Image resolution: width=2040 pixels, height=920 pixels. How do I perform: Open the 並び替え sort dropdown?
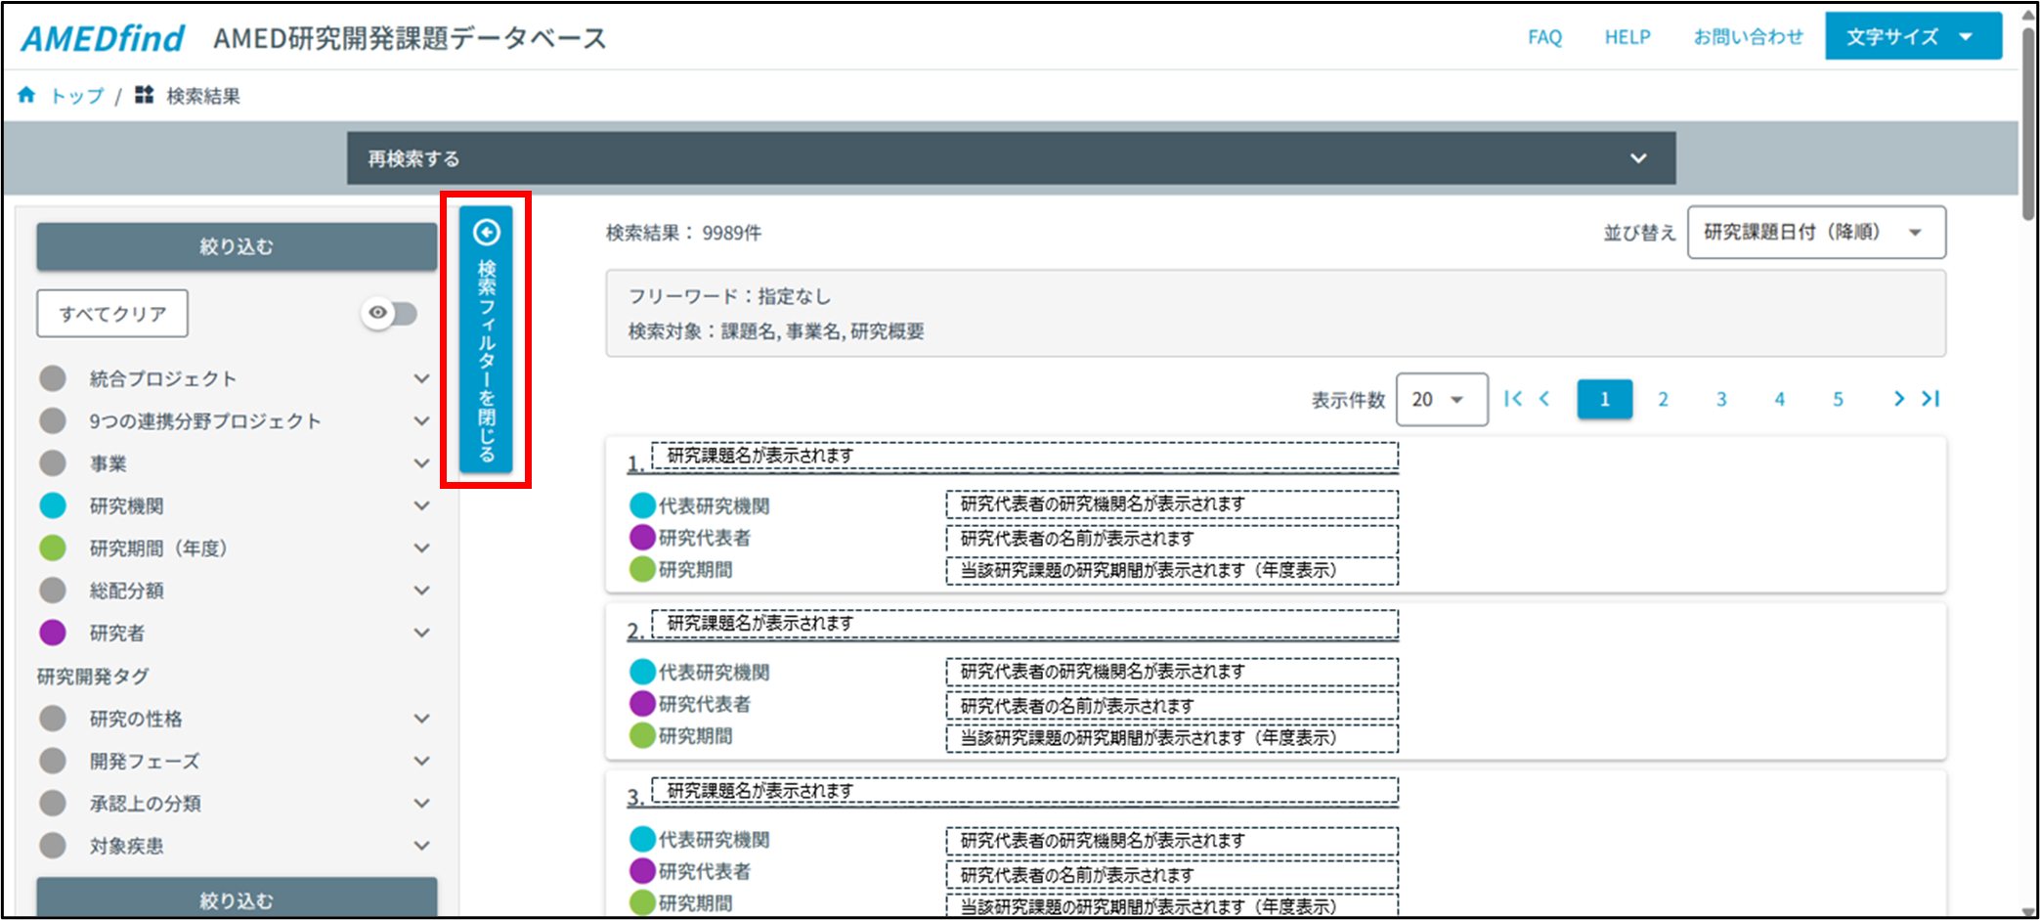click(x=1815, y=233)
